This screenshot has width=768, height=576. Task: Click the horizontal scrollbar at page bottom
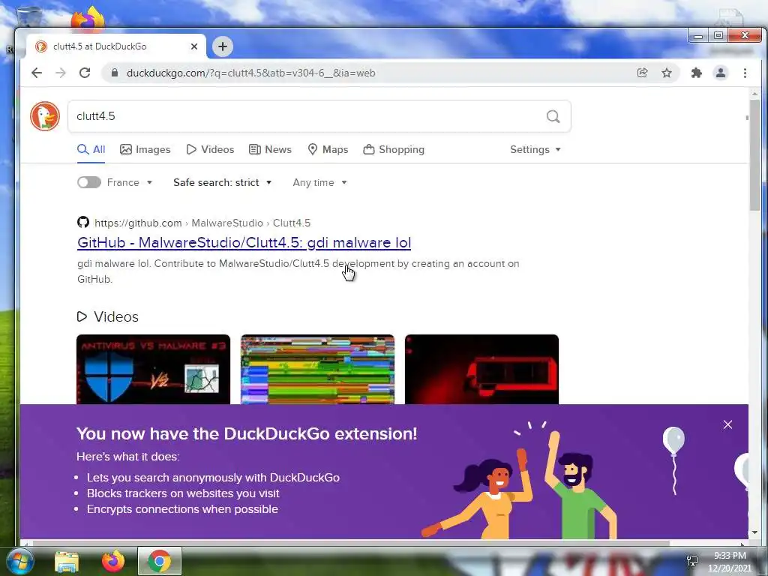pos(351,543)
